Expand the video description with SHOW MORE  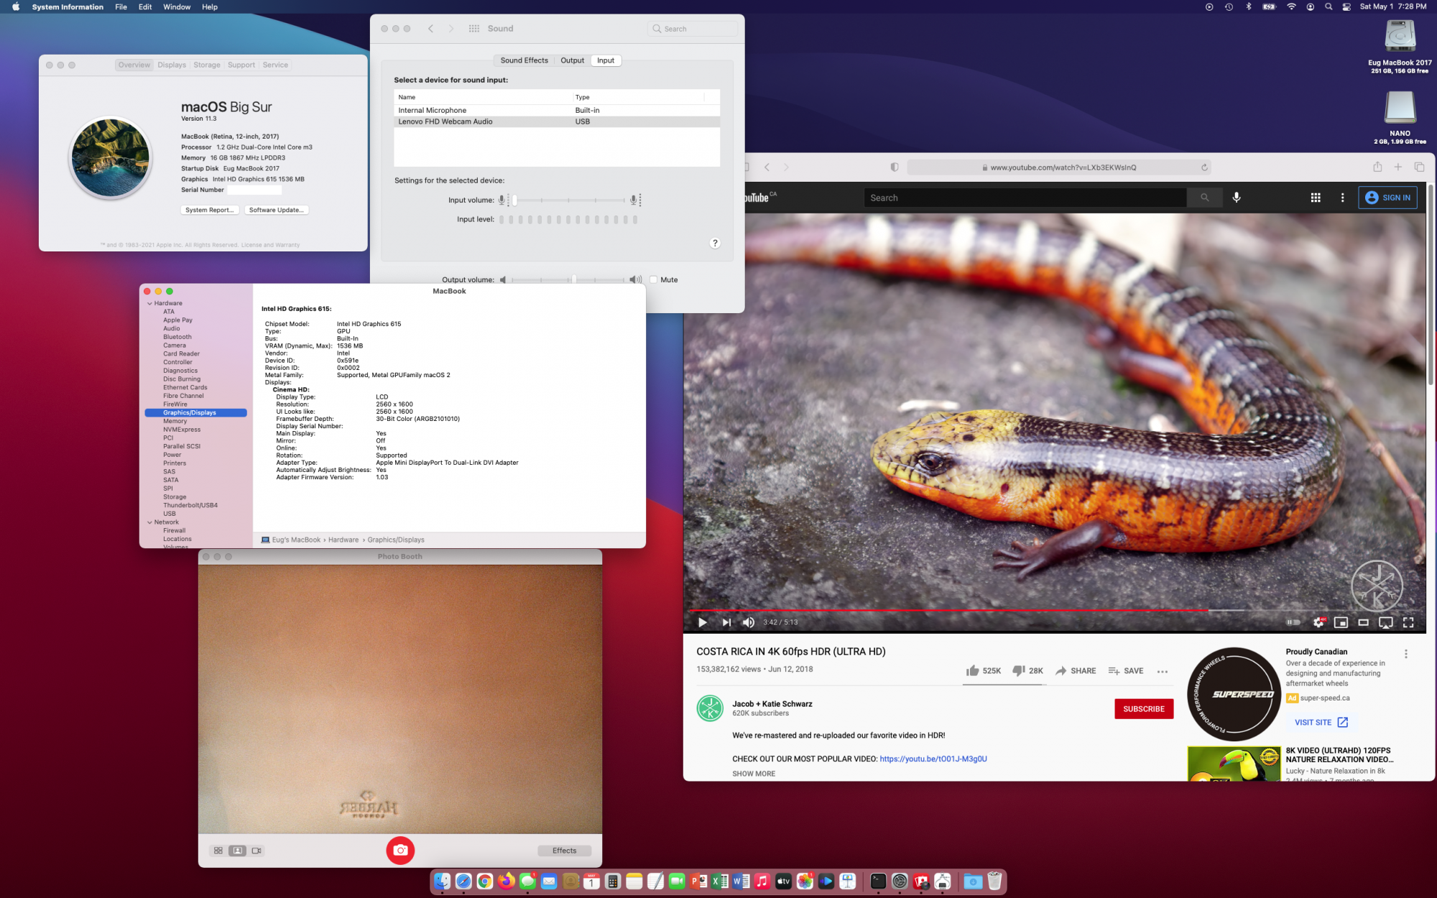point(754,774)
